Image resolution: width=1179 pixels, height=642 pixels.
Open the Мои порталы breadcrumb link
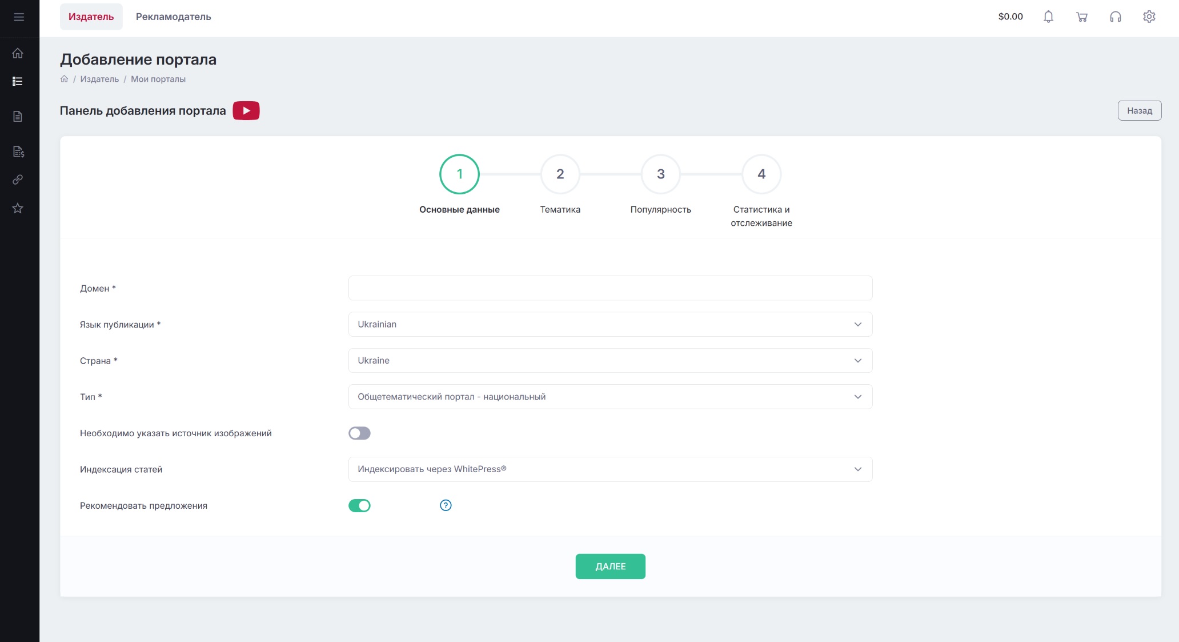(158, 79)
